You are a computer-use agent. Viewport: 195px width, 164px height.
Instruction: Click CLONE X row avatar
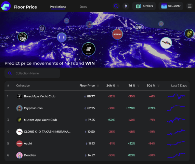click(19, 132)
